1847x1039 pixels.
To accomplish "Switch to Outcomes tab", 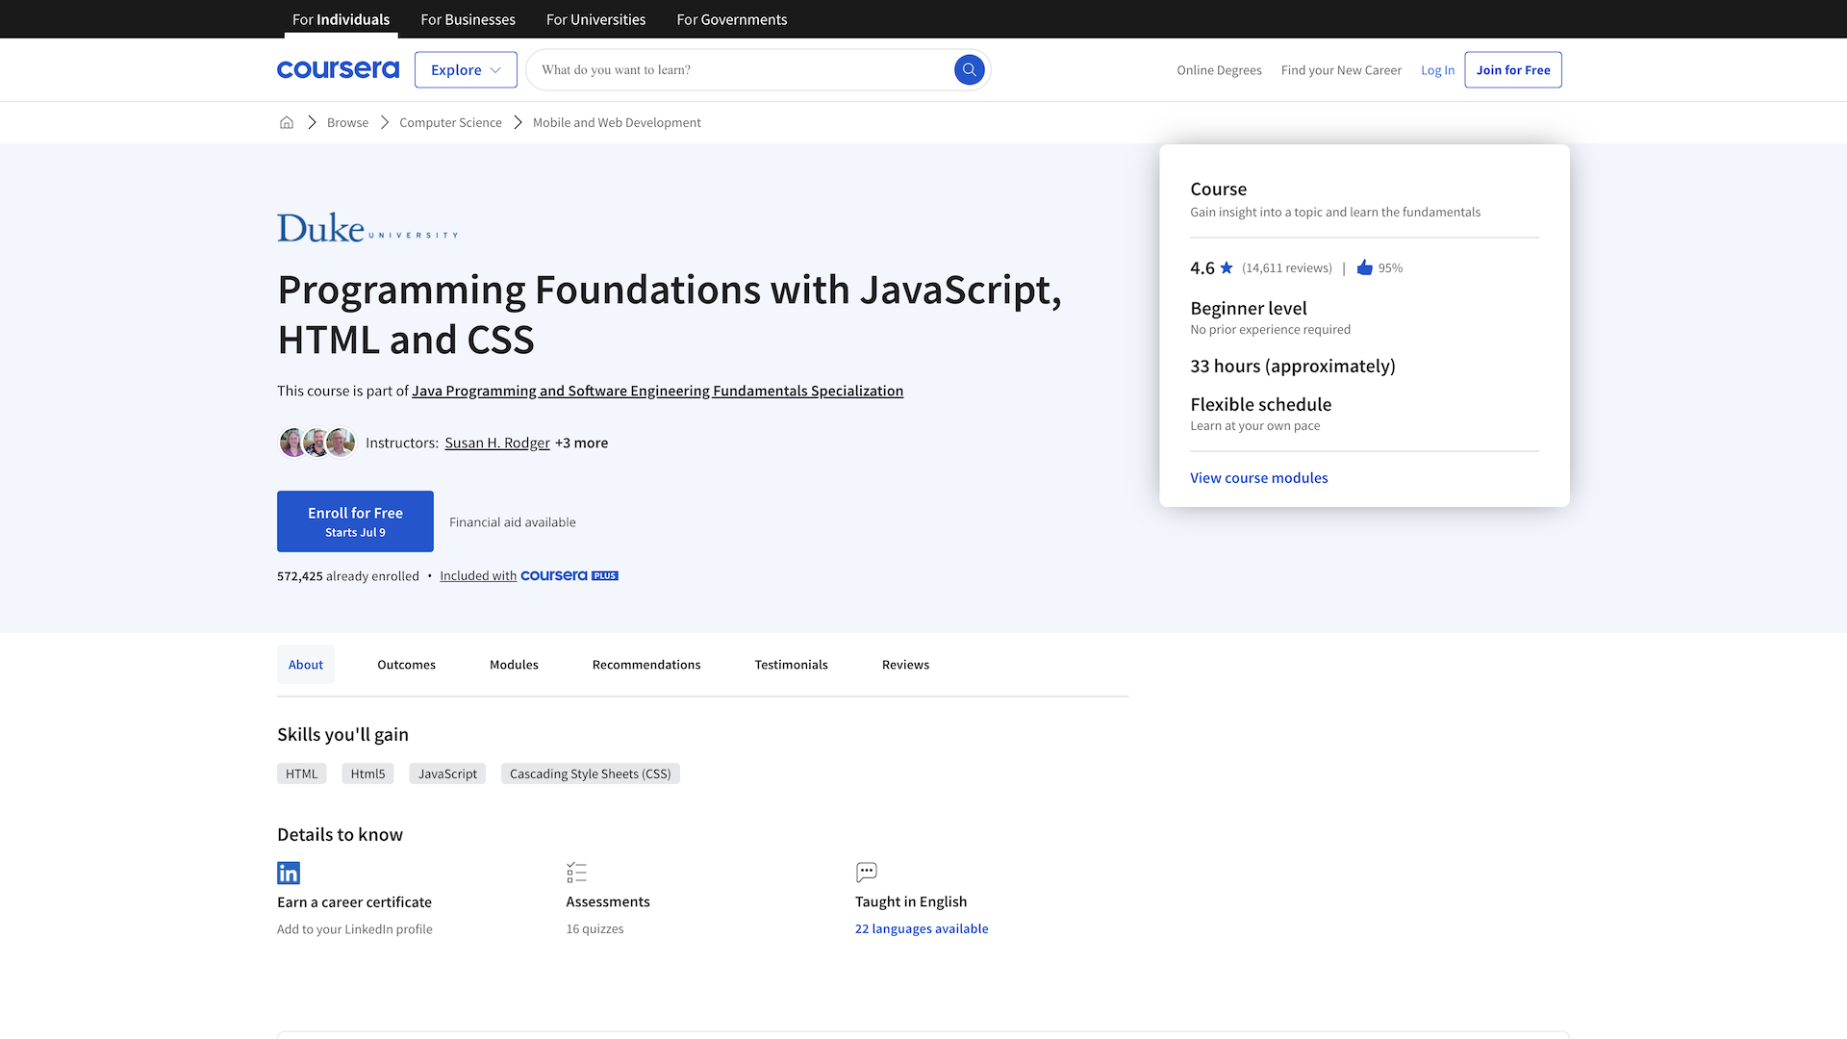I will tap(406, 665).
